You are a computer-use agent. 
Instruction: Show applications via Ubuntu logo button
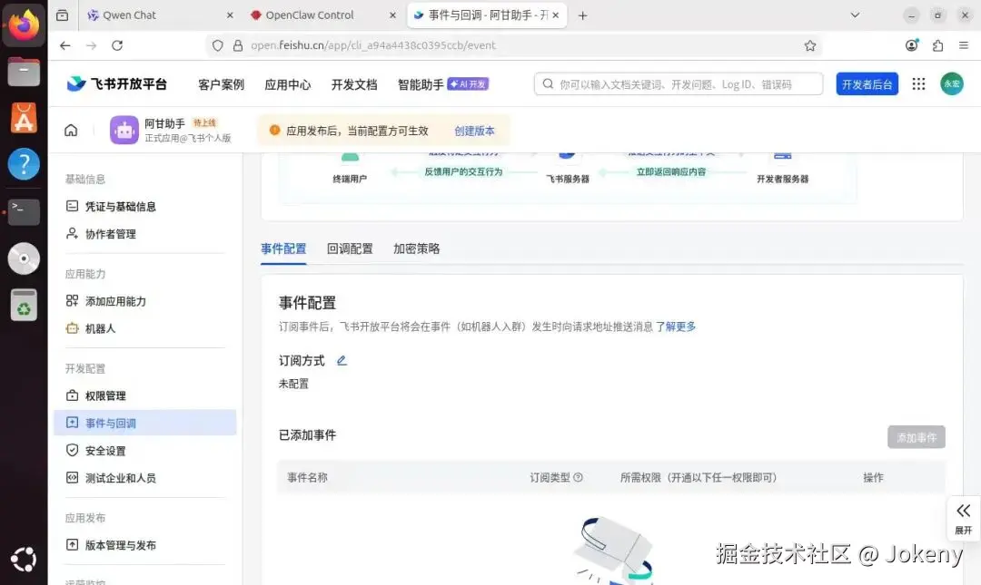(24, 560)
